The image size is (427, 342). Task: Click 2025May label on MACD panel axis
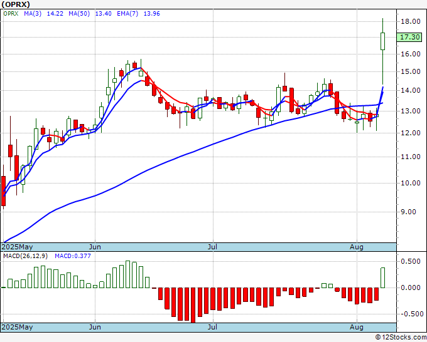pyautogui.click(x=17, y=327)
